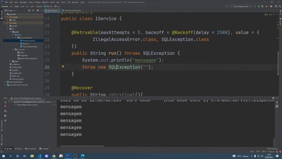Image resolution: width=282 pixels, height=159 pixels.
Task: Open the TODO tool window tab
Action: pos(19,149)
